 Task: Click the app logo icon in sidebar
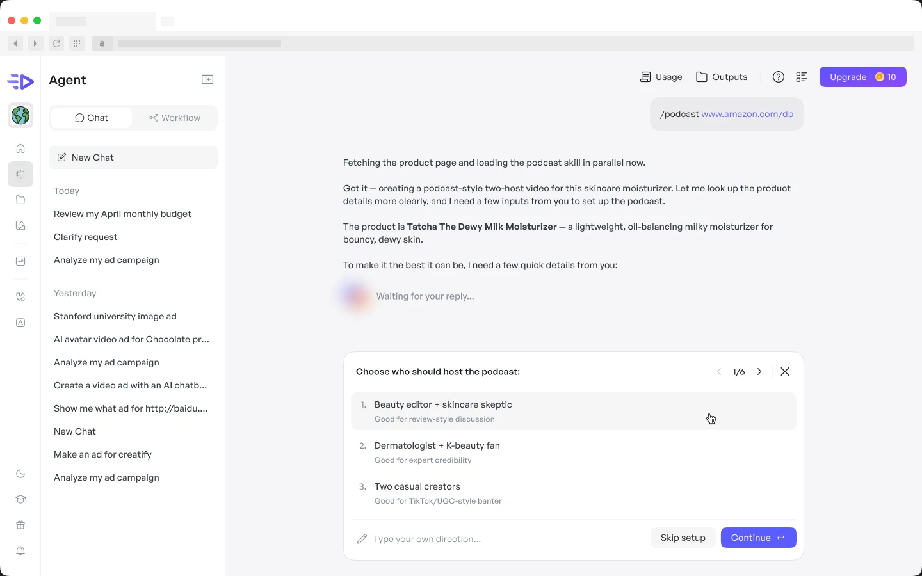20,81
